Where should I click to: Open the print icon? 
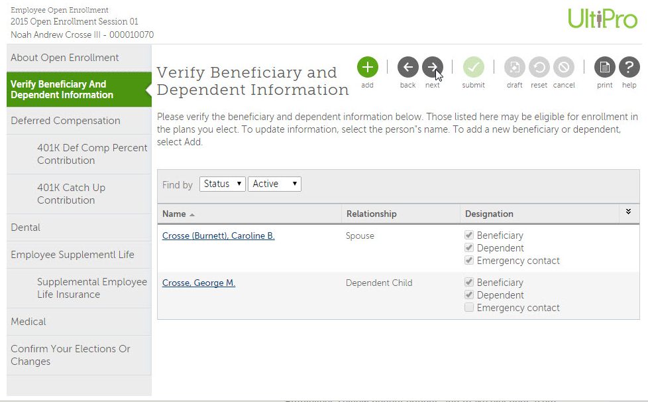click(604, 67)
